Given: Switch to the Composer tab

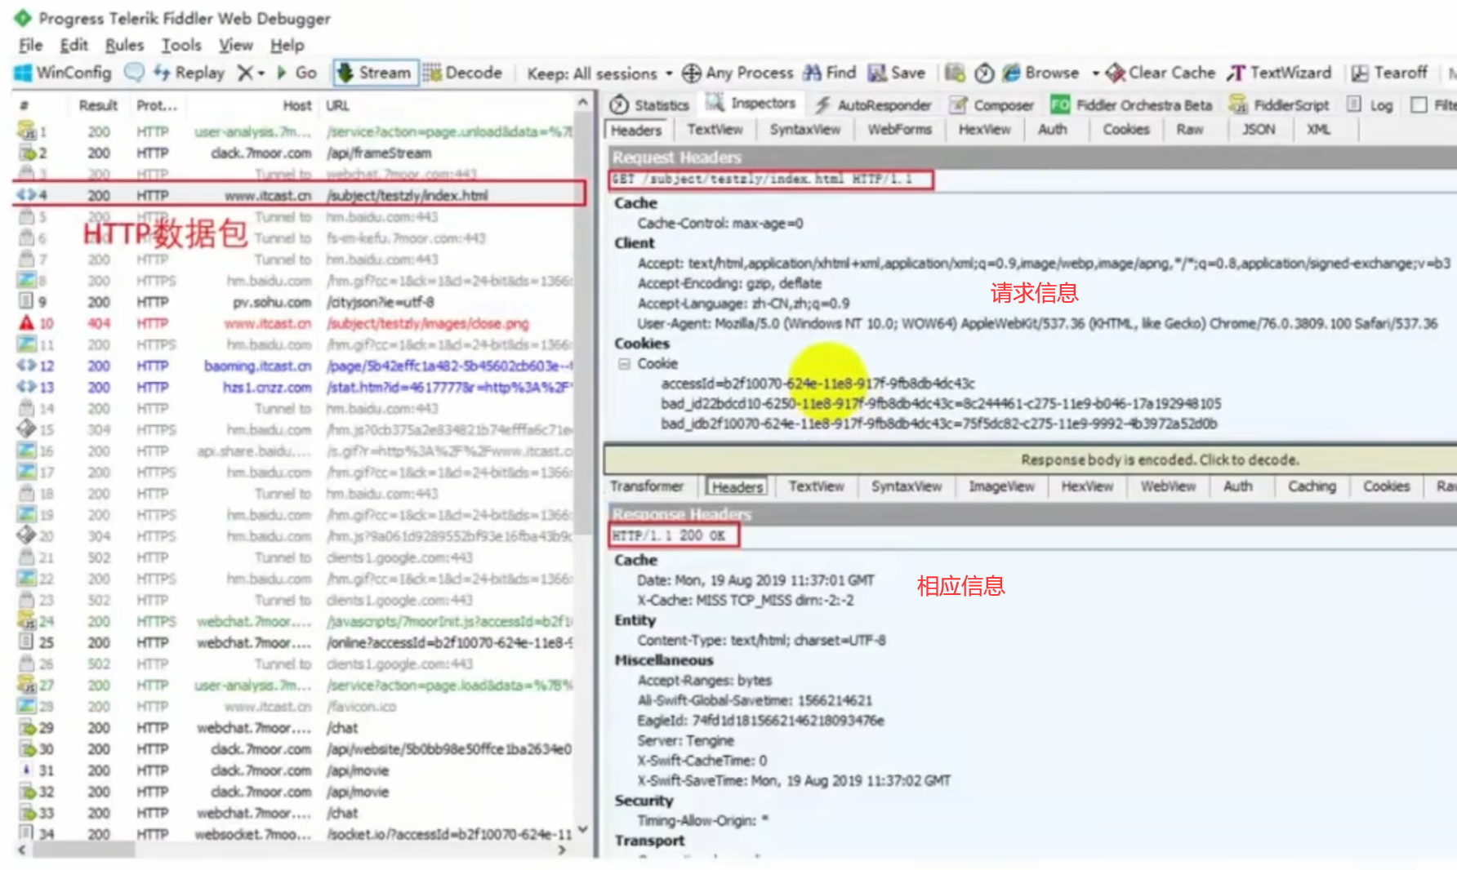Looking at the screenshot, I should (991, 105).
